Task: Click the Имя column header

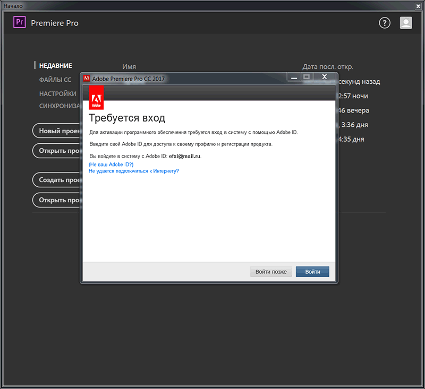Action: (129, 66)
